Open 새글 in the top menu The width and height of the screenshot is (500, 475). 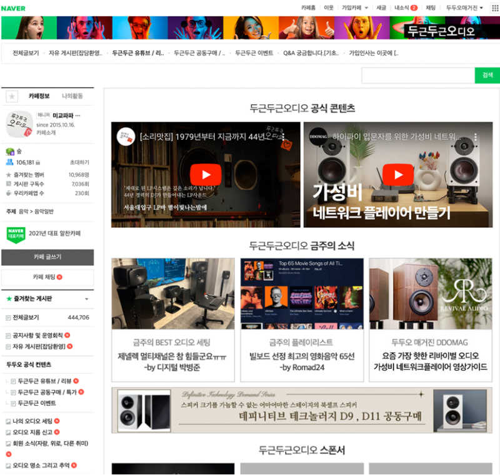coord(381,8)
